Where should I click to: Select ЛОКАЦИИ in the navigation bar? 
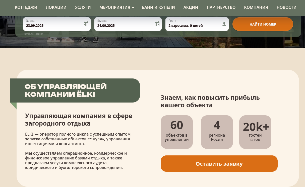(x=56, y=7)
